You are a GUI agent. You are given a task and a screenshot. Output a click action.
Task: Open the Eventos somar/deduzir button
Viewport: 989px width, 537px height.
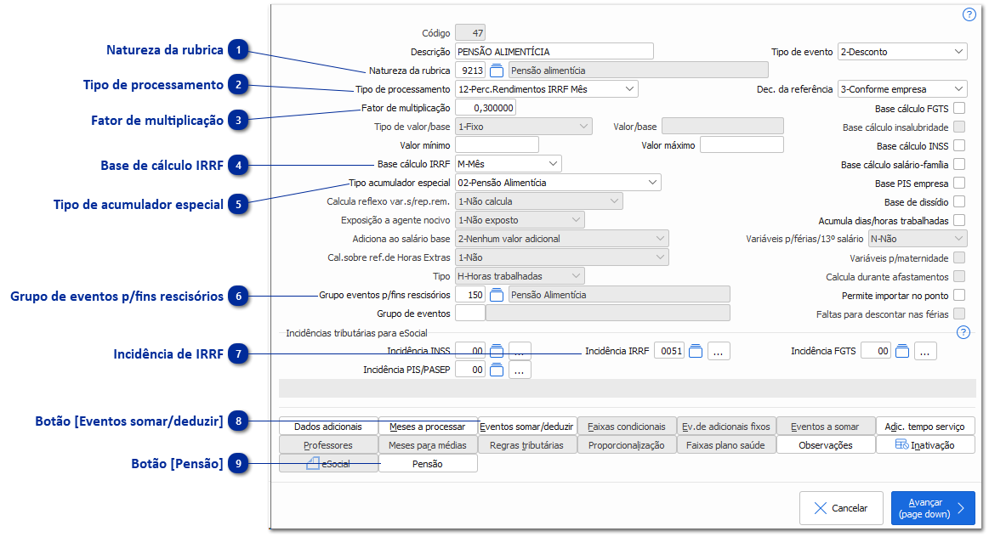pyautogui.click(x=527, y=427)
